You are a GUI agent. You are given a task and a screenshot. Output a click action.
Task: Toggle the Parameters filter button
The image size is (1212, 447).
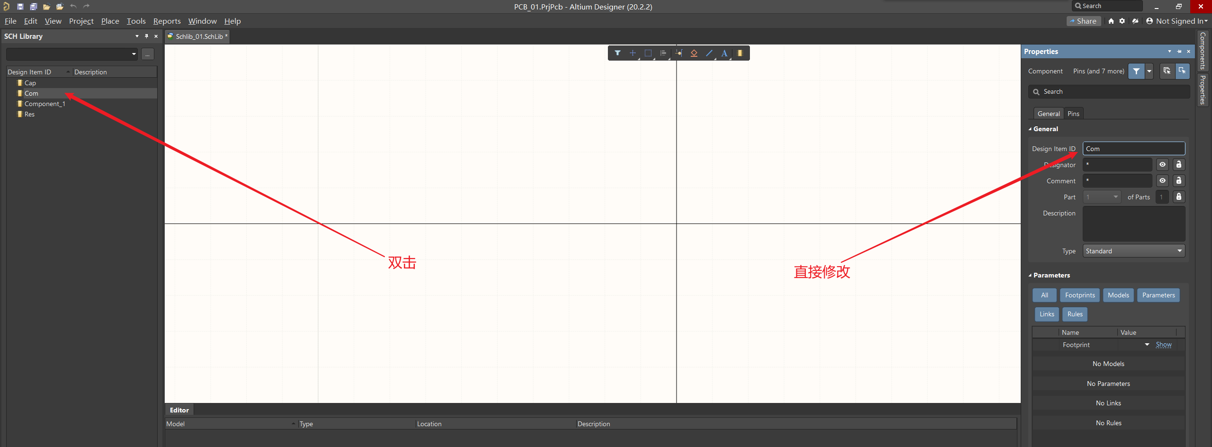(x=1159, y=295)
